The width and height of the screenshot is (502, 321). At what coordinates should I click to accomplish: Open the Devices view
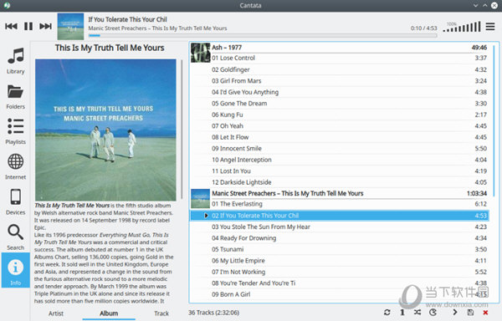[x=15, y=201]
